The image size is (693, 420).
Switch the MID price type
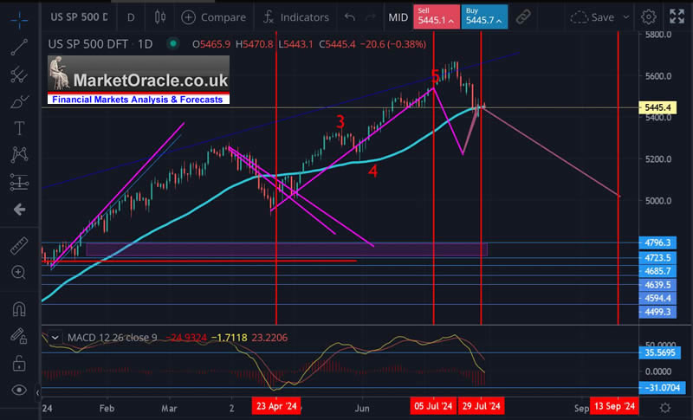[x=398, y=17]
